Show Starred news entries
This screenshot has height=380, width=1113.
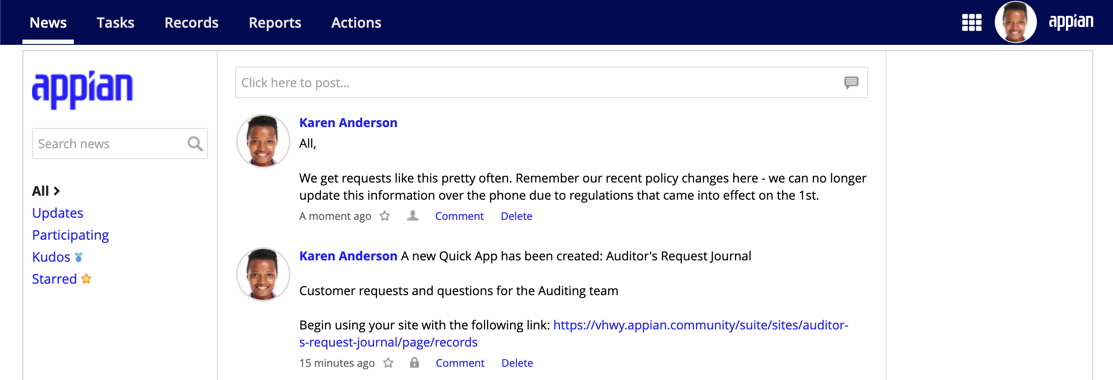[x=54, y=279]
